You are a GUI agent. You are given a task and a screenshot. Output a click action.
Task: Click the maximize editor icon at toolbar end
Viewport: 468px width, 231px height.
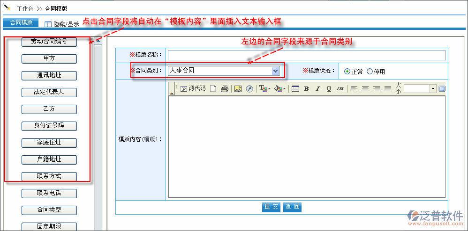coord(442,89)
